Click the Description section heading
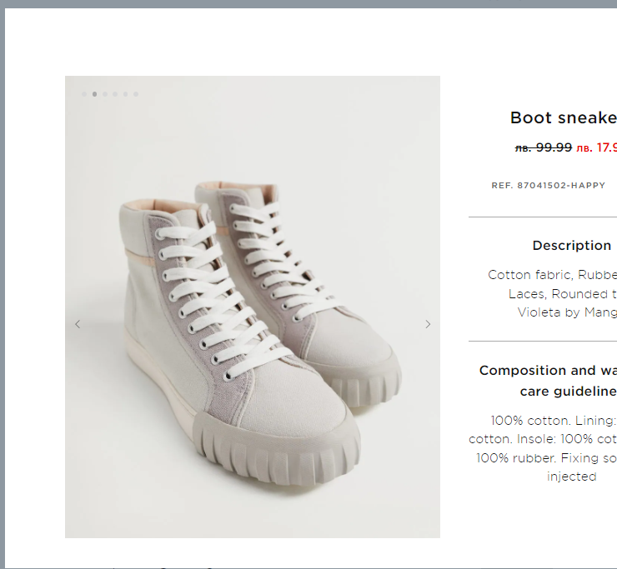The width and height of the screenshot is (617, 569). click(572, 245)
